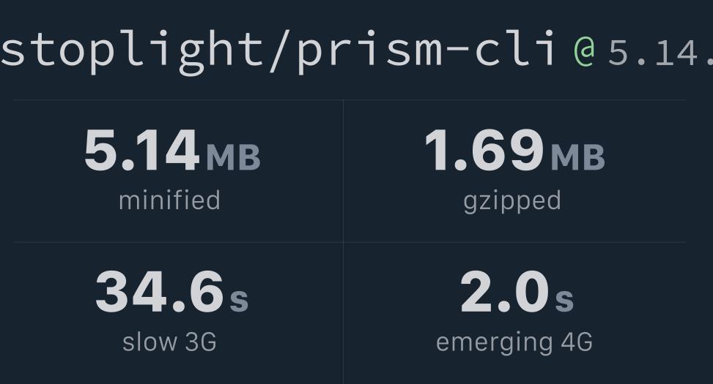Click the s unit beside 2.0
This screenshot has width=713, height=384.
point(564,299)
